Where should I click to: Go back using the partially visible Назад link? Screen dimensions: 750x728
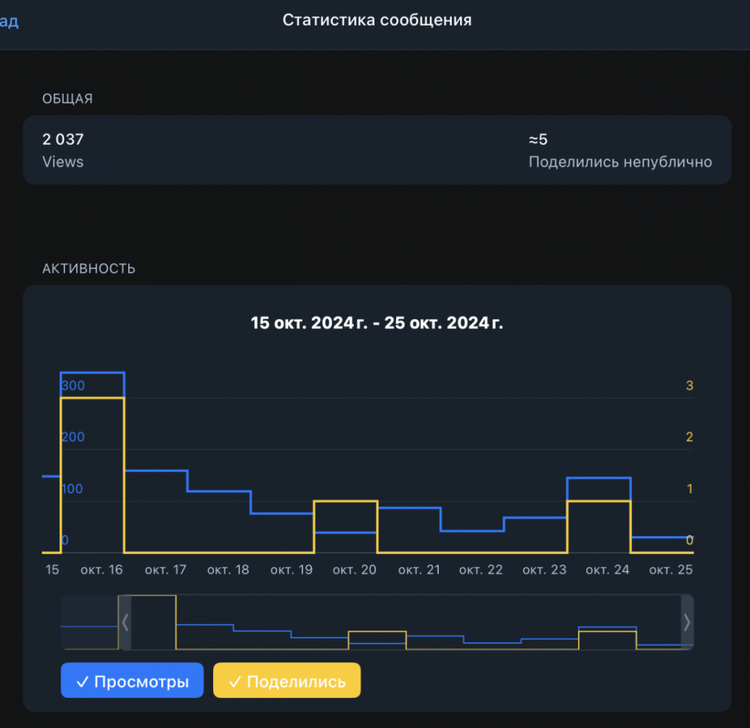point(9,21)
